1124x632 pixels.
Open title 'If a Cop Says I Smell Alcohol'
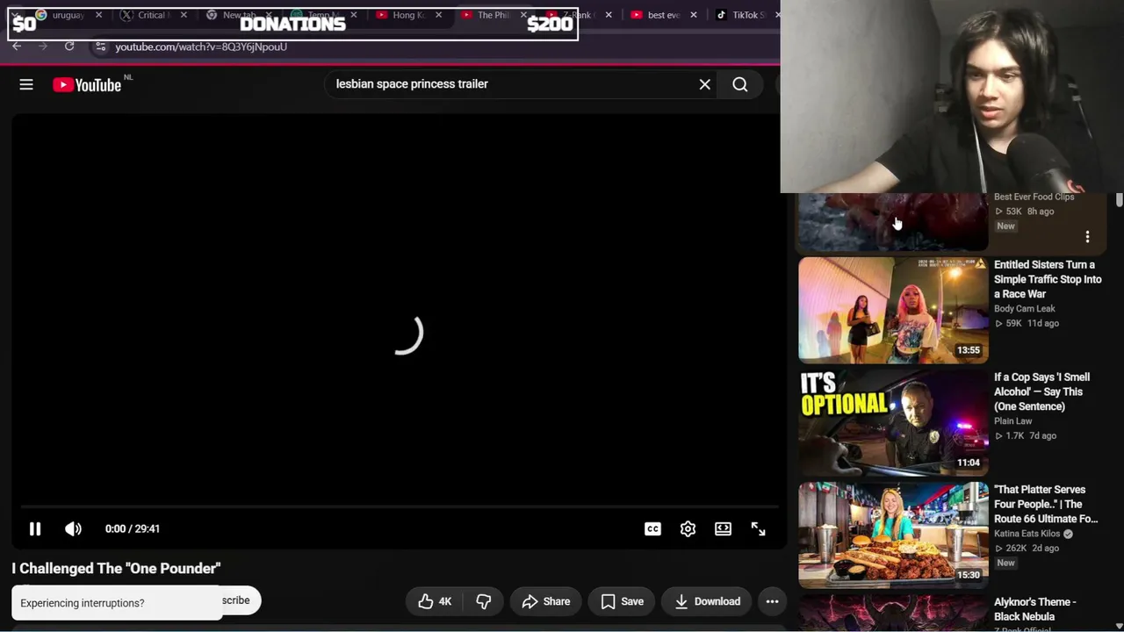click(x=1041, y=391)
